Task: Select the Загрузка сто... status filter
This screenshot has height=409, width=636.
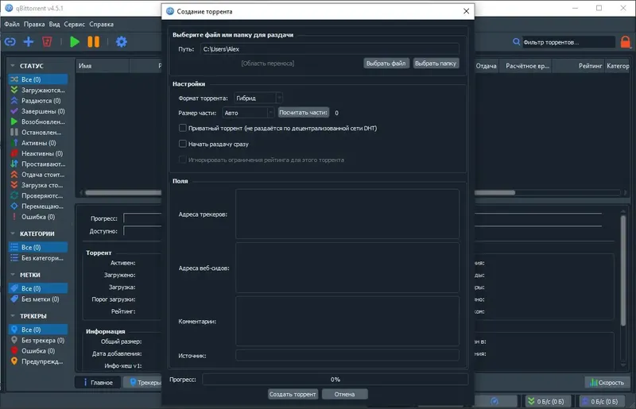Action: click(38, 185)
